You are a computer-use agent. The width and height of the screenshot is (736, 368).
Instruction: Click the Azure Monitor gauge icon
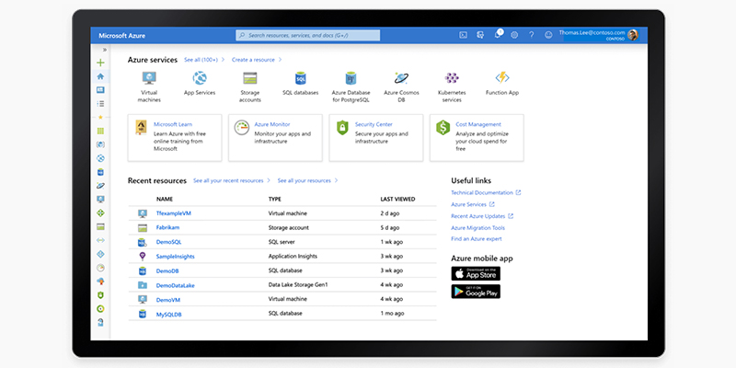[242, 127]
